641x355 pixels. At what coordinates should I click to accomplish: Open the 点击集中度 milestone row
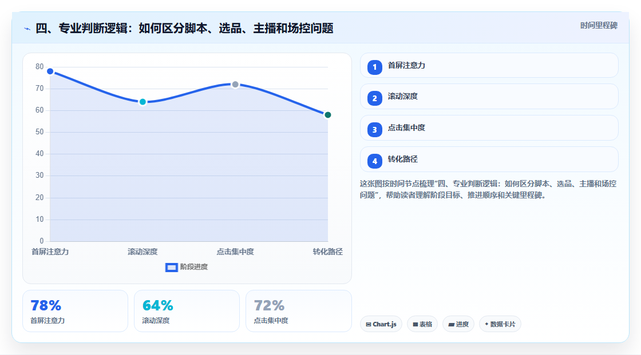point(489,128)
